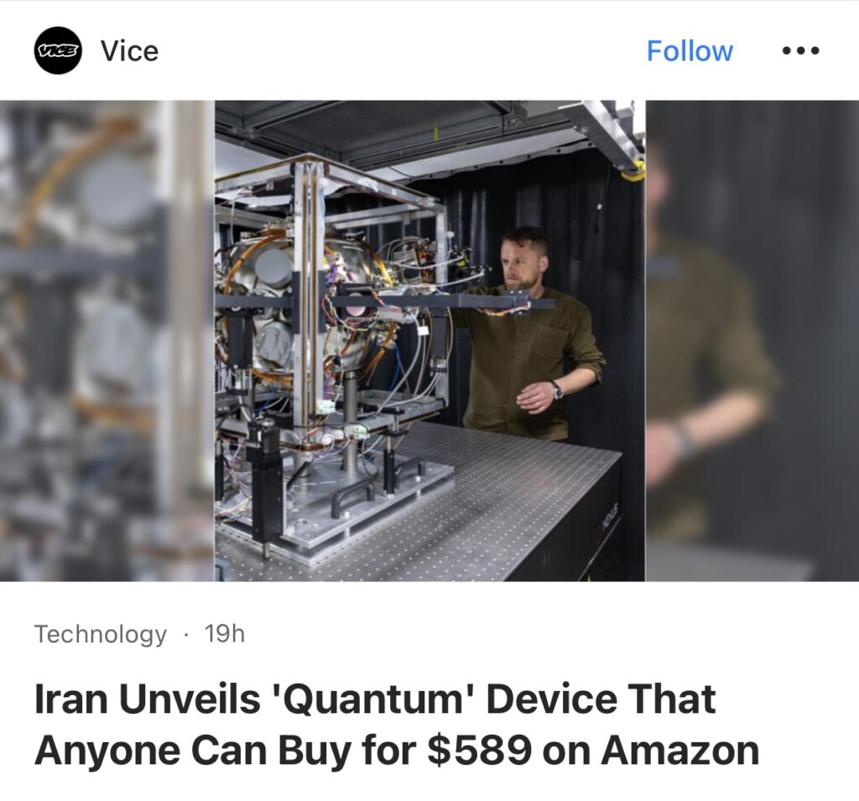The height and width of the screenshot is (801, 859).
Task: Open the Technology category label
Action: tap(101, 634)
